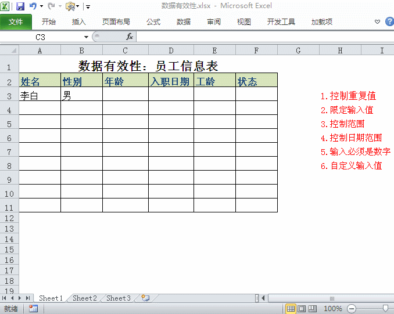Switch to the Sheet2 tab
The width and height of the screenshot is (394, 314).
[x=85, y=298]
